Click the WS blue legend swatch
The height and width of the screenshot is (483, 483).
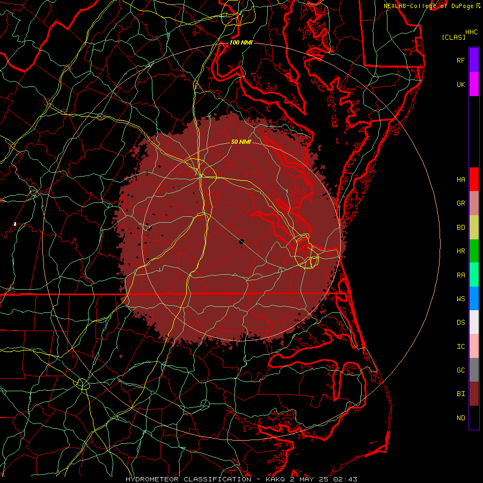pos(474,298)
